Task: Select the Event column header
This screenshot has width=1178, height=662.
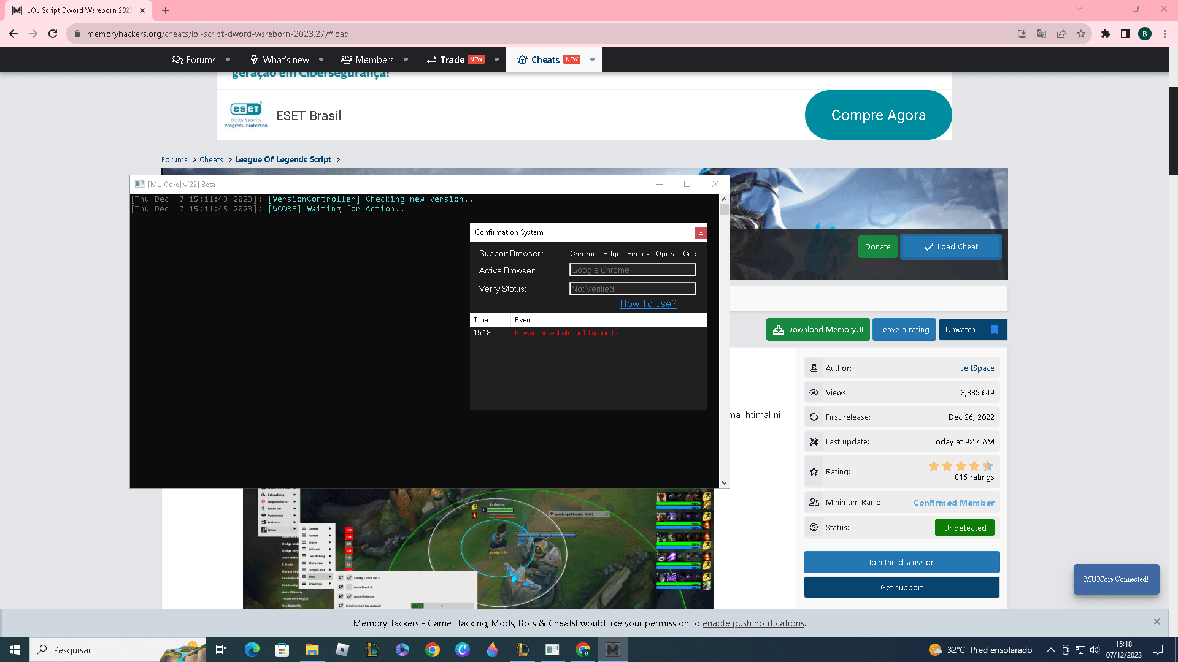Action: pyautogui.click(x=609, y=320)
